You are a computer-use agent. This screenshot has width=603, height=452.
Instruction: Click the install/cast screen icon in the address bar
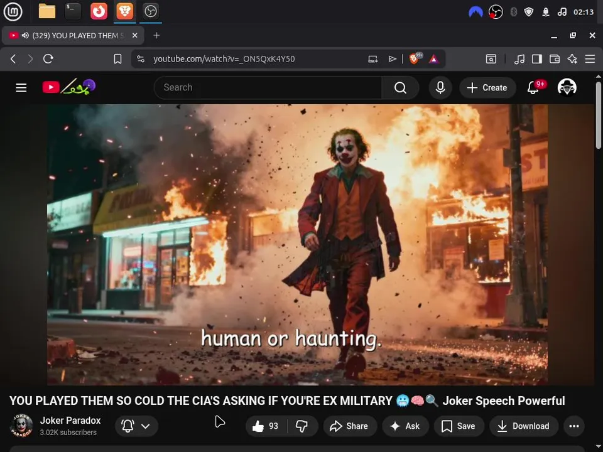pyautogui.click(x=372, y=59)
